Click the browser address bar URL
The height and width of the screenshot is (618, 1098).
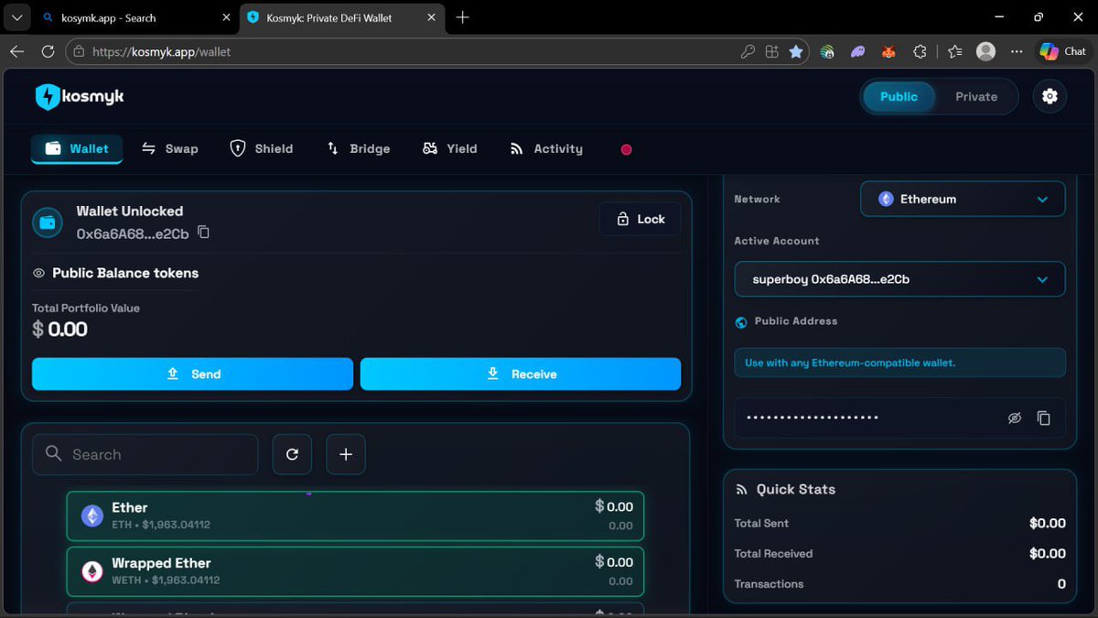click(x=162, y=52)
